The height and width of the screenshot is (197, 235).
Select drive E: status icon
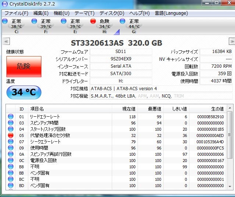coord(64,21)
